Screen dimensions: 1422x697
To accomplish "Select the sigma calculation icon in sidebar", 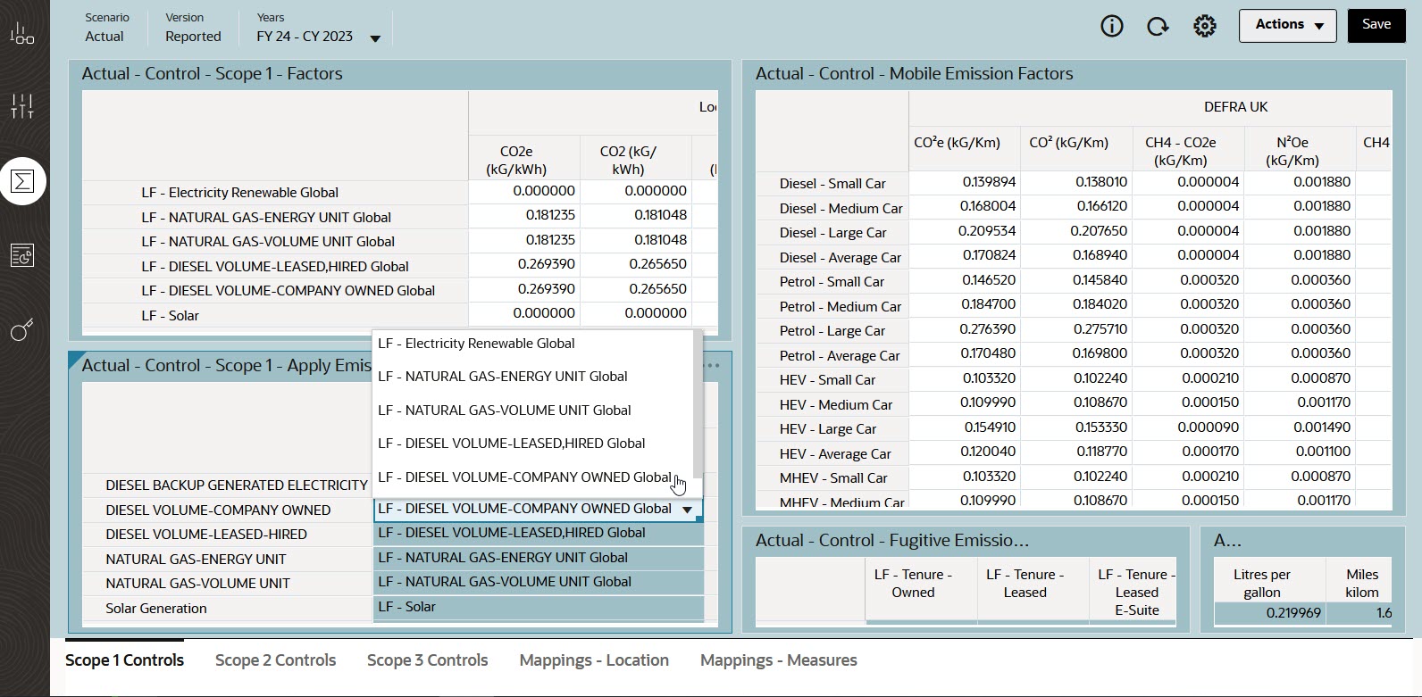I will [x=22, y=181].
